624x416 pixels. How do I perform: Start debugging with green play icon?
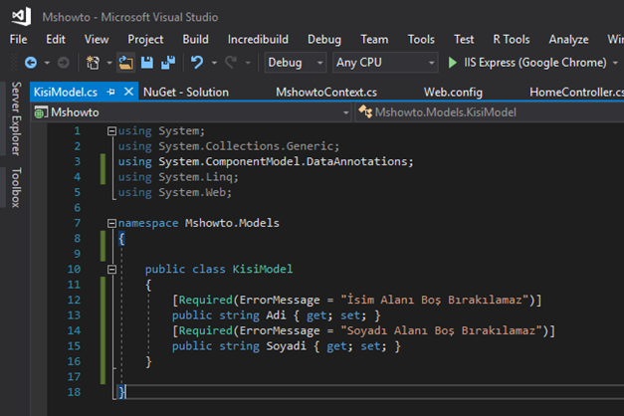click(x=452, y=63)
